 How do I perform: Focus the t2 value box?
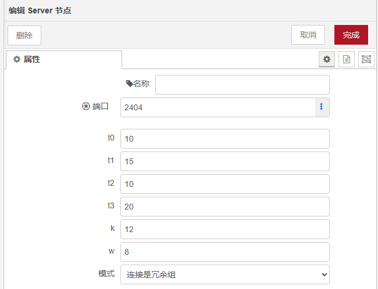tap(224, 184)
